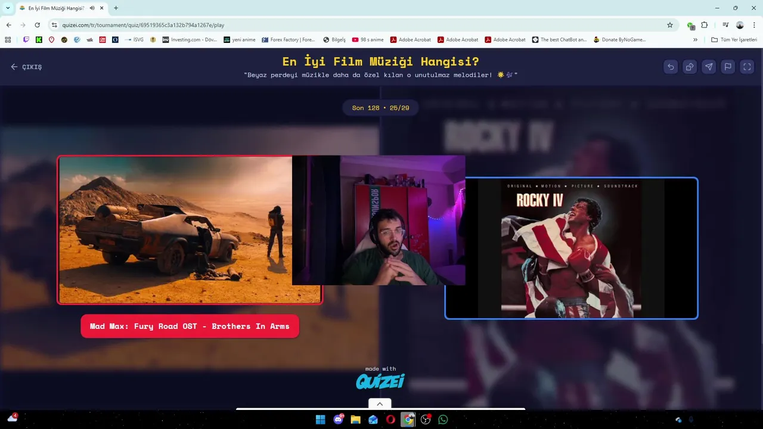This screenshot has width=763, height=429.
Task: Open the tab search dropdown arrow
Action: tap(8, 8)
